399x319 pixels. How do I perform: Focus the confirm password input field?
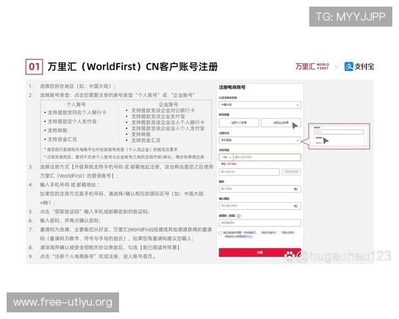[260, 206]
